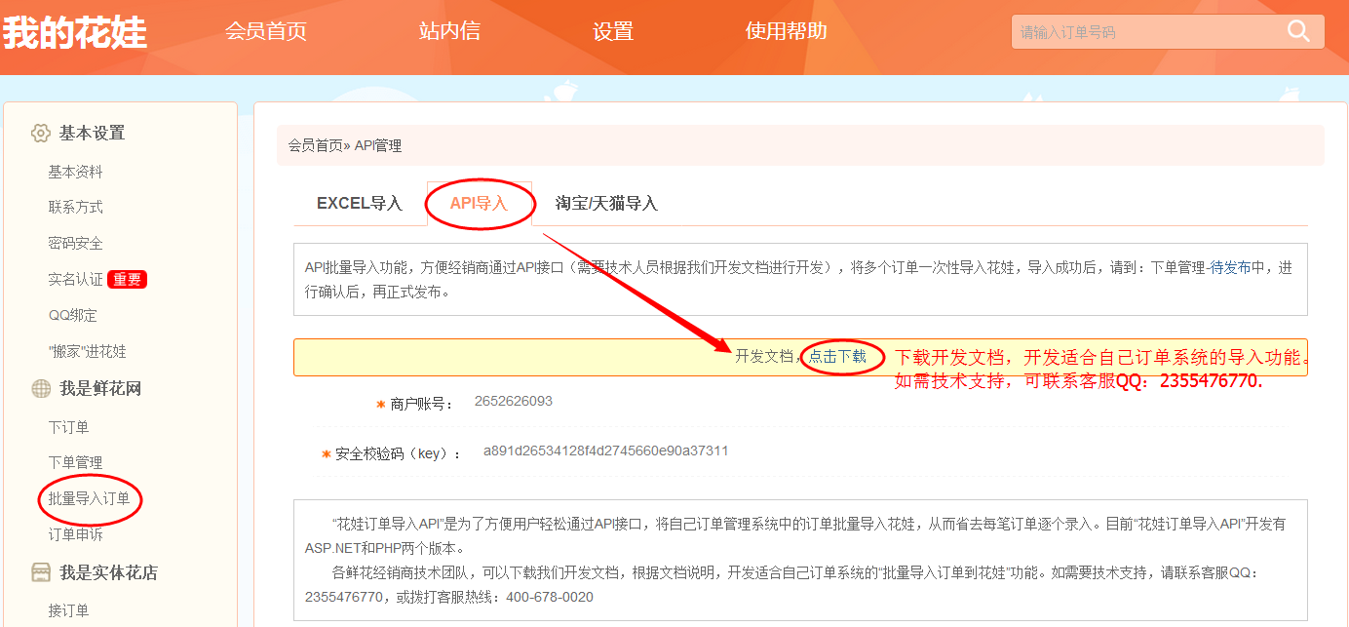This screenshot has width=1349, height=627.
Task: Open 站内信 in top navigation
Action: pos(449,31)
